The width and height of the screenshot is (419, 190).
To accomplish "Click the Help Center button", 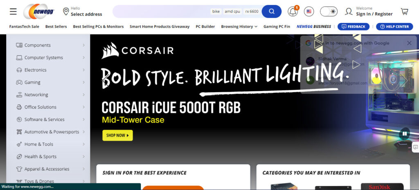I will 394,27.
